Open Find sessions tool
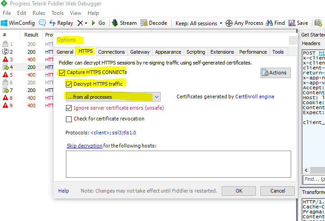325x221 pixels. [275, 23]
